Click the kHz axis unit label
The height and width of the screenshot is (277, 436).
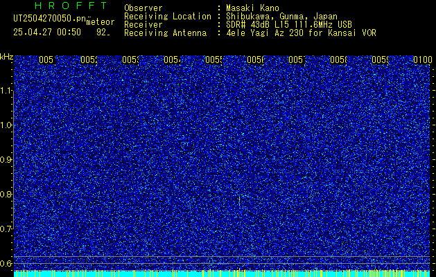tap(6, 57)
